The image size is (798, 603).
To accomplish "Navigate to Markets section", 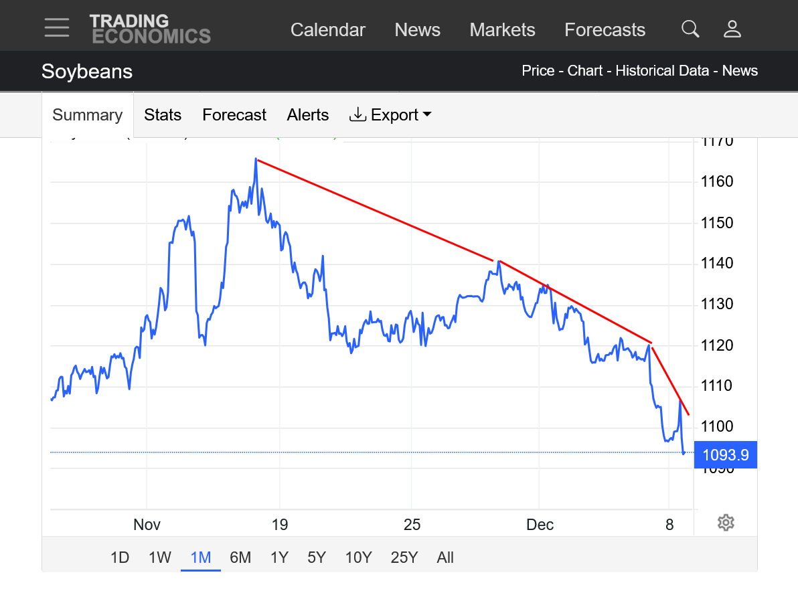I will (502, 30).
